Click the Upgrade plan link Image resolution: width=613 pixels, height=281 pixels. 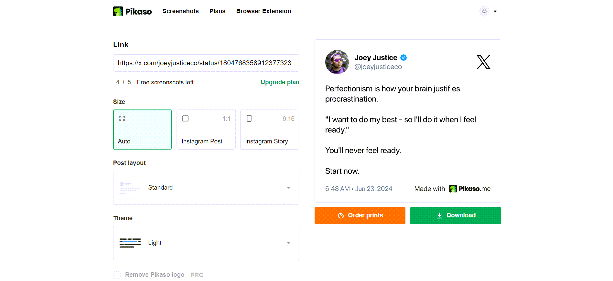(x=280, y=82)
